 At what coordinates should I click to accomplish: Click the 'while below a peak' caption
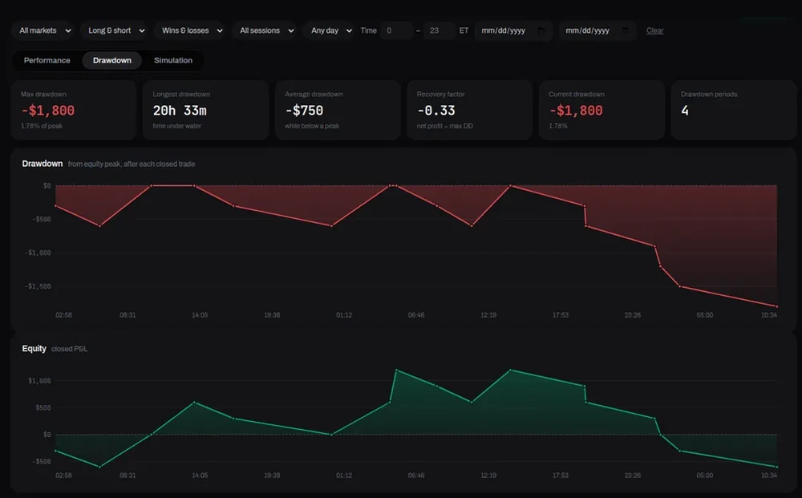pos(312,126)
